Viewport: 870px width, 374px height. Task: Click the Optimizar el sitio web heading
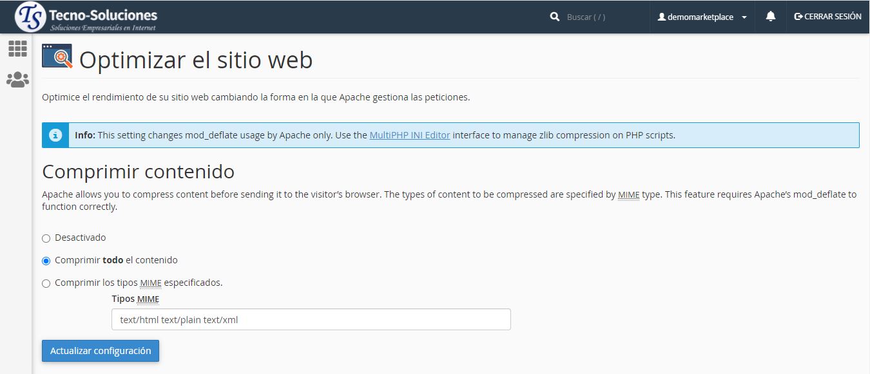point(196,60)
